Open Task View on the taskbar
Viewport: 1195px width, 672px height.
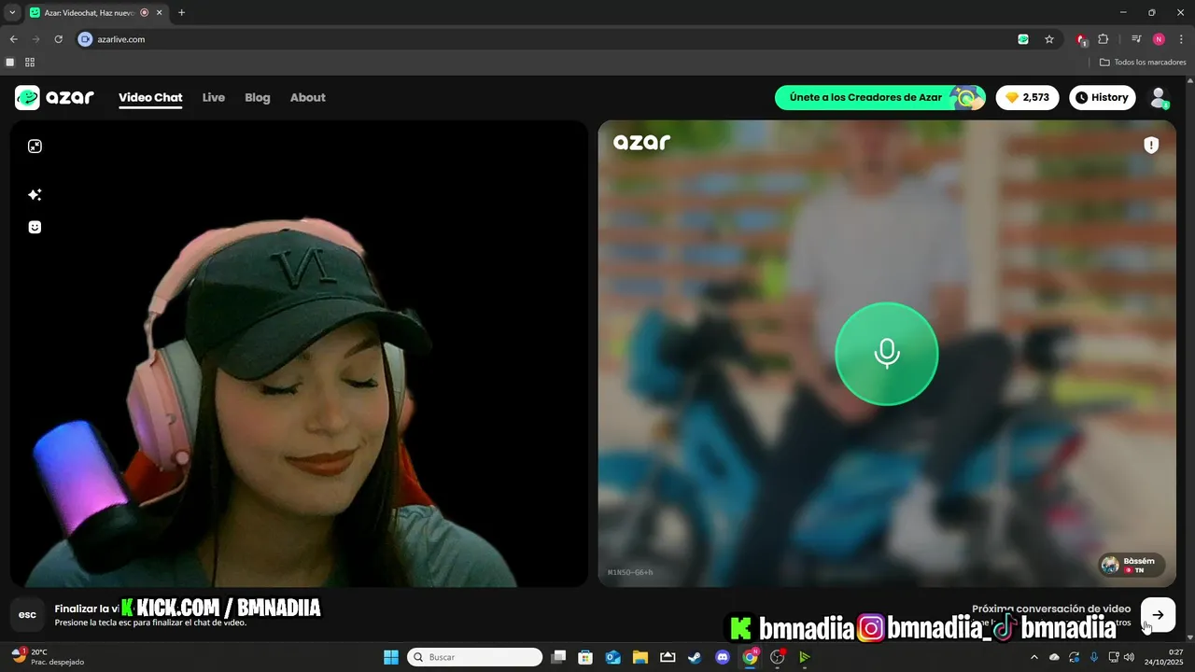click(558, 657)
